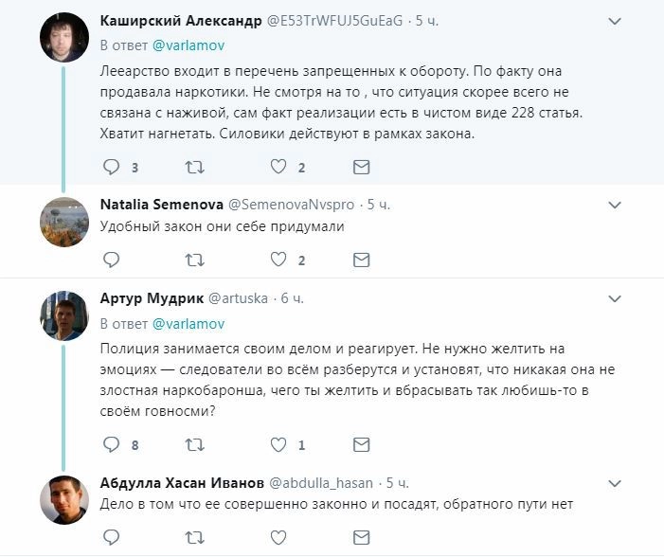The width and height of the screenshot is (664, 557).
Task: Open more options for Каширский Александр's tweet
Action: (x=615, y=21)
